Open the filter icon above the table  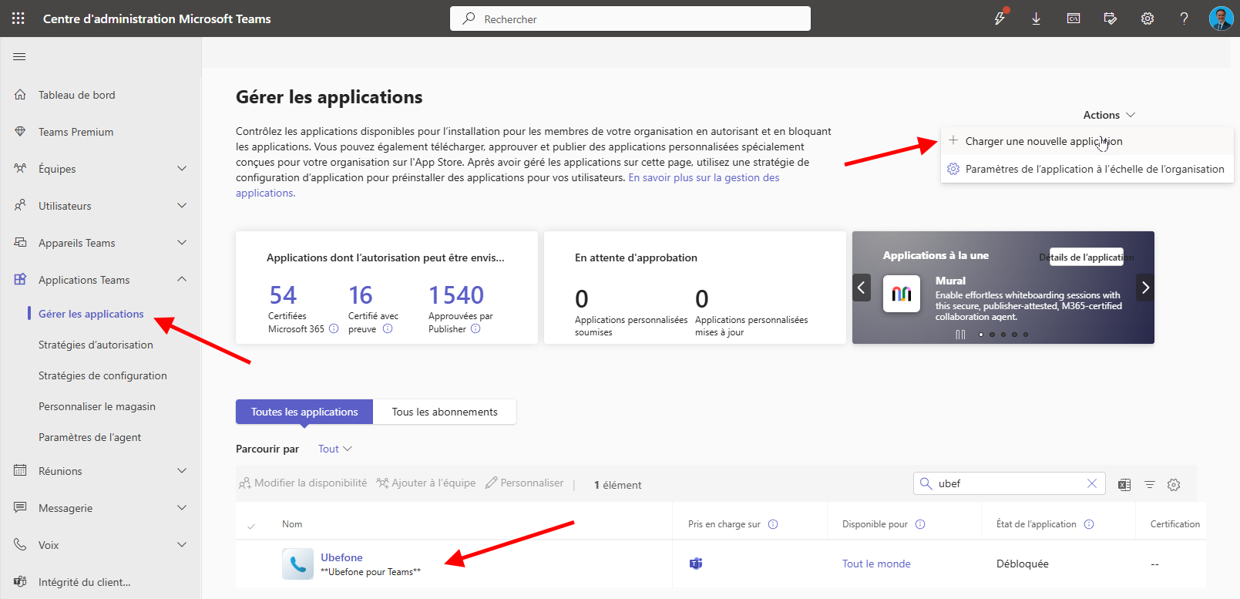point(1149,485)
